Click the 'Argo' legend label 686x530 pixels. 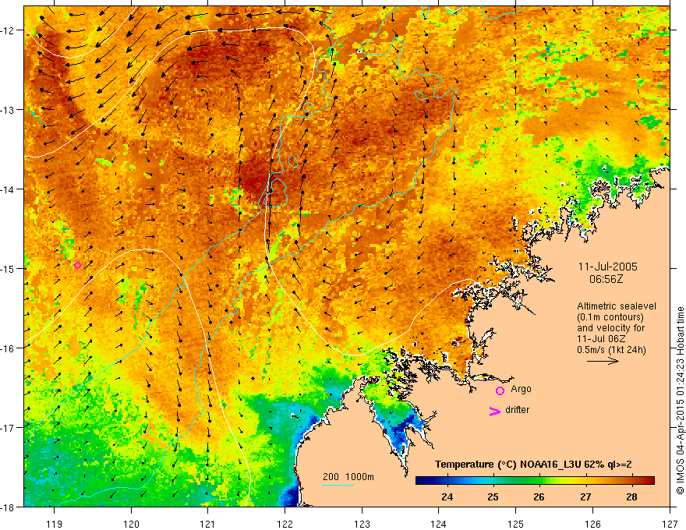[521, 389]
